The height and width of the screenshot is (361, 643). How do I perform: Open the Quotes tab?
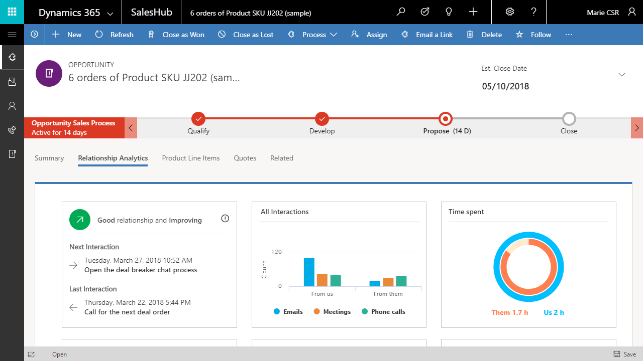pyautogui.click(x=245, y=158)
